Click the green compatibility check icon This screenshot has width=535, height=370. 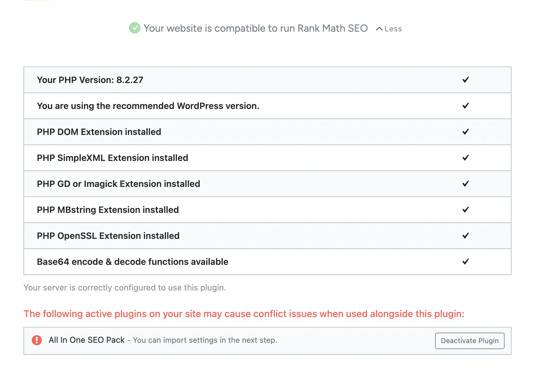pyautogui.click(x=134, y=28)
